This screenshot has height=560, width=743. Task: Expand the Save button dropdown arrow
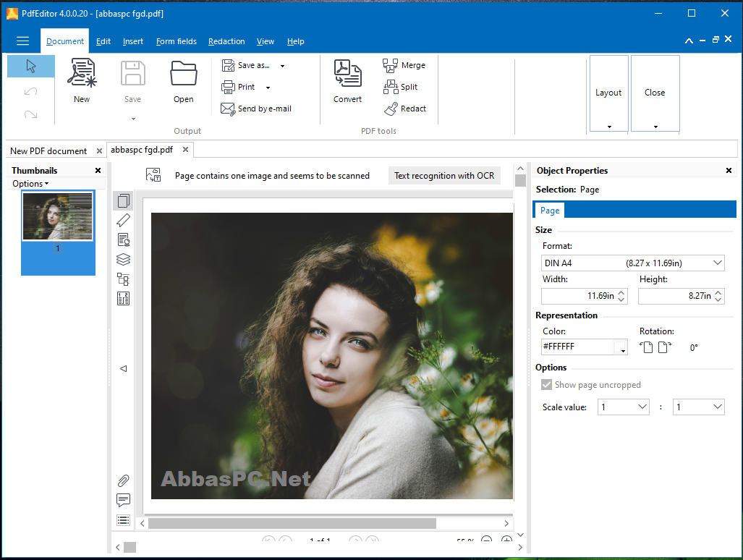point(133,119)
